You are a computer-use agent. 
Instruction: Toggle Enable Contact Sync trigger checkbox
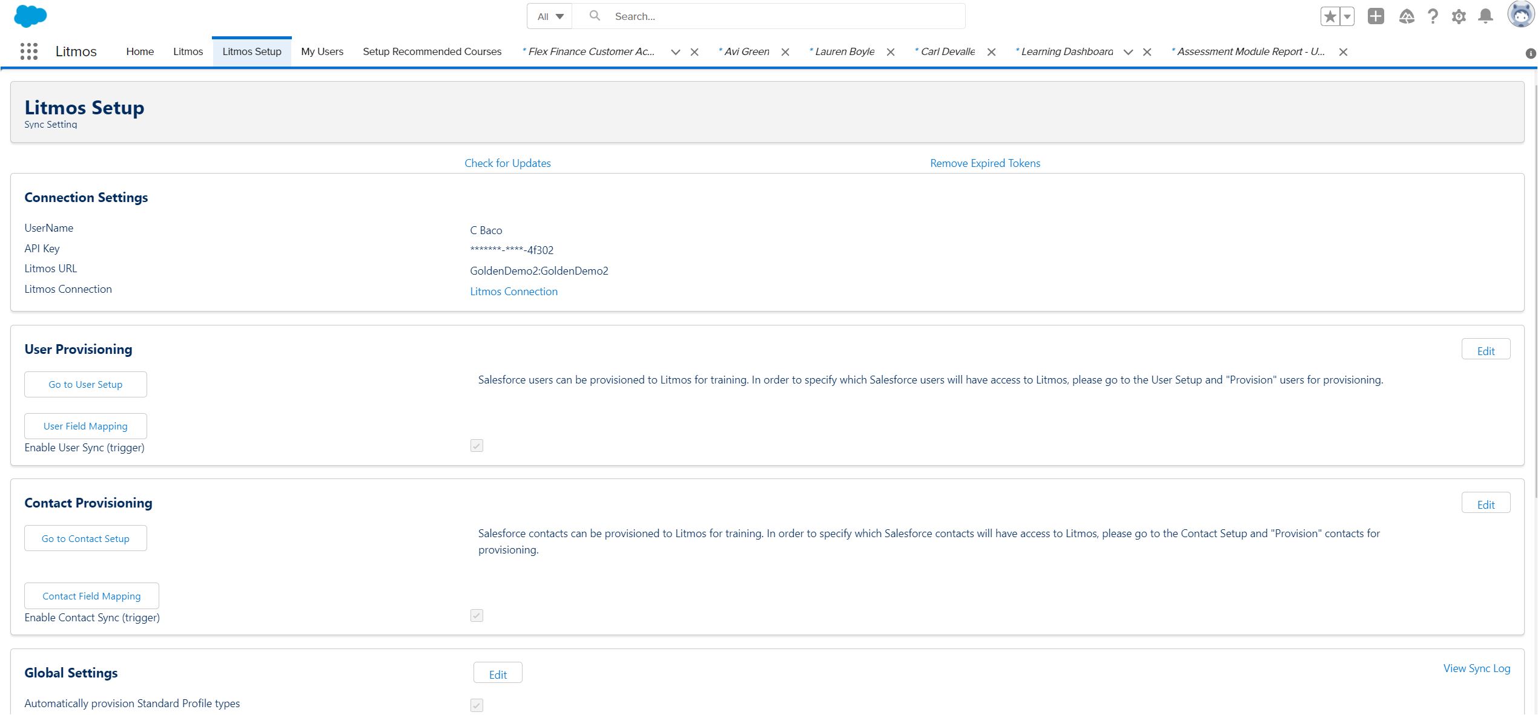(x=476, y=615)
